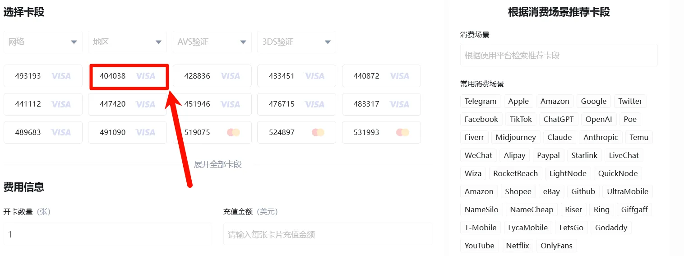Choose the eBay scenario tag

click(x=551, y=191)
